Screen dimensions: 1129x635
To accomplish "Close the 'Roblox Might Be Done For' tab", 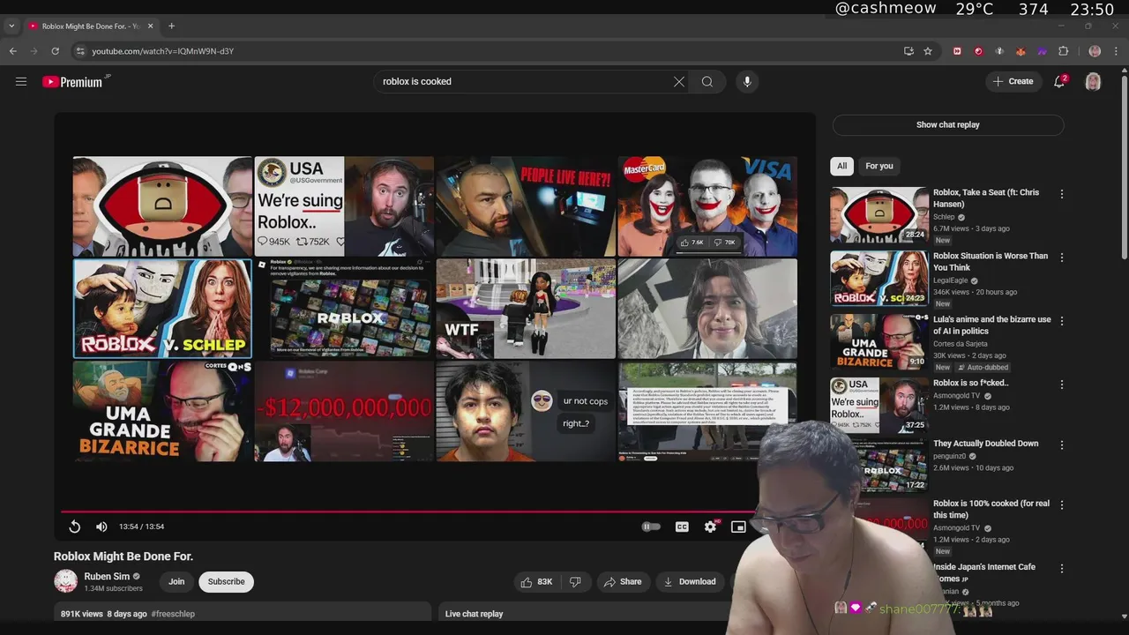I will tap(151, 26).
